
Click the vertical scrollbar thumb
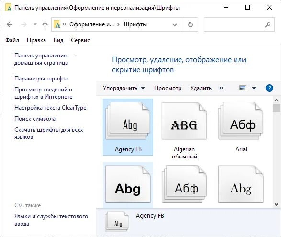[x=277, y=108]
